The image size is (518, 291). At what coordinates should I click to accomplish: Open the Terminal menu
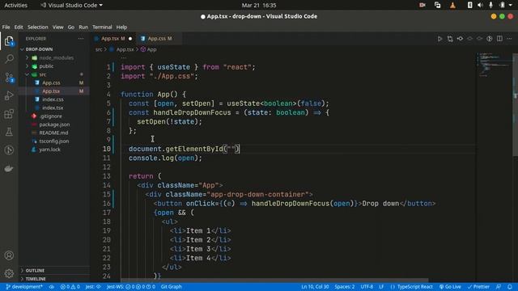[x=102, y=27]
